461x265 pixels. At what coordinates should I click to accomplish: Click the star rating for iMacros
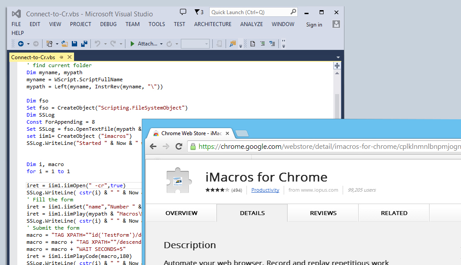coord(217,190)
